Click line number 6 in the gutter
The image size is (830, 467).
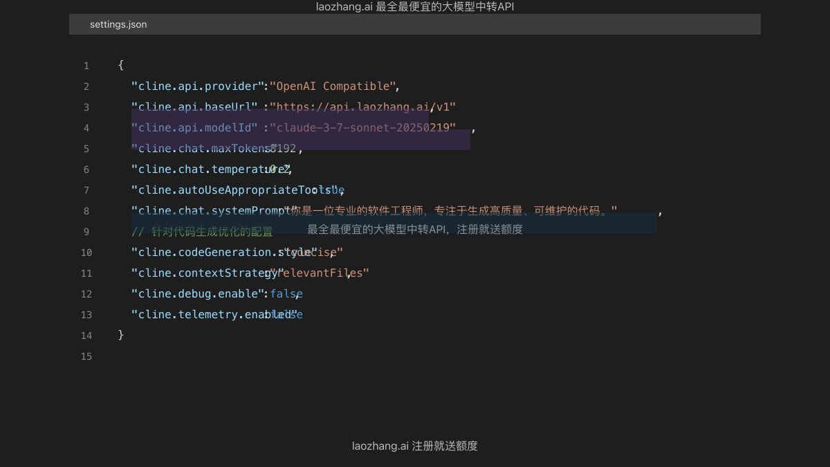86,170
